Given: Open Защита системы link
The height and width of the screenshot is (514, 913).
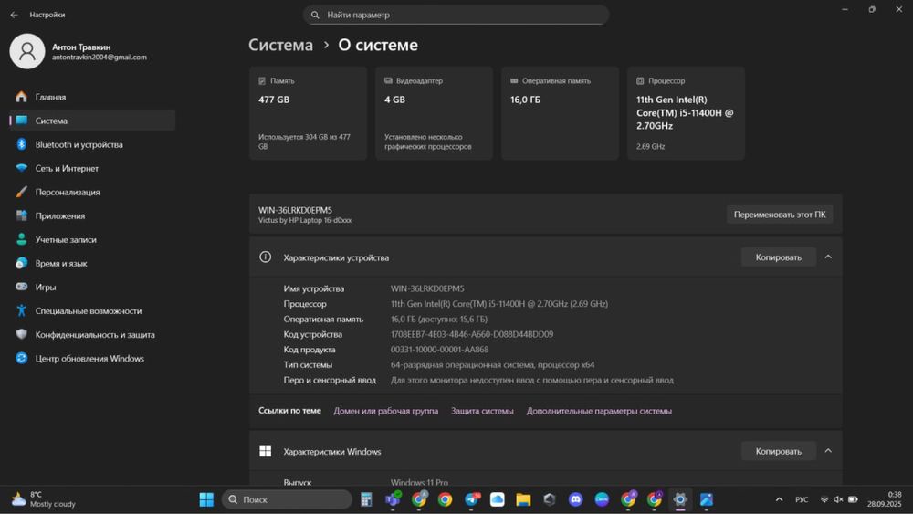Looking at the screenshot, I should coord(482,411).
